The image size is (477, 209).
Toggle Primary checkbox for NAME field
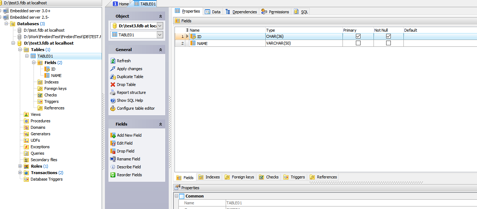(358, 43)
